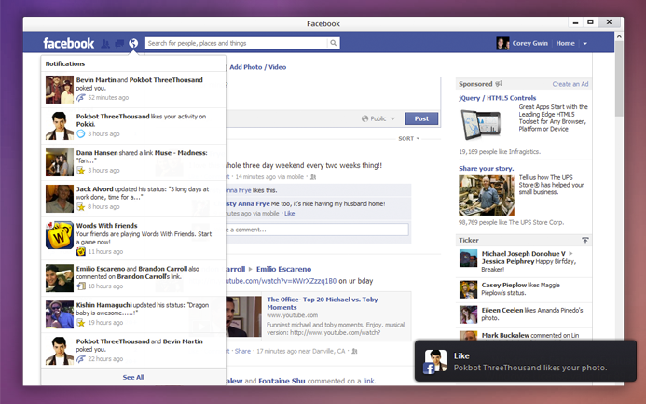Image resolution: width=646 pixels, height=404 pixels.
Task: Click Bevin Martin notification avatar
Action: [x=60, y=90]
